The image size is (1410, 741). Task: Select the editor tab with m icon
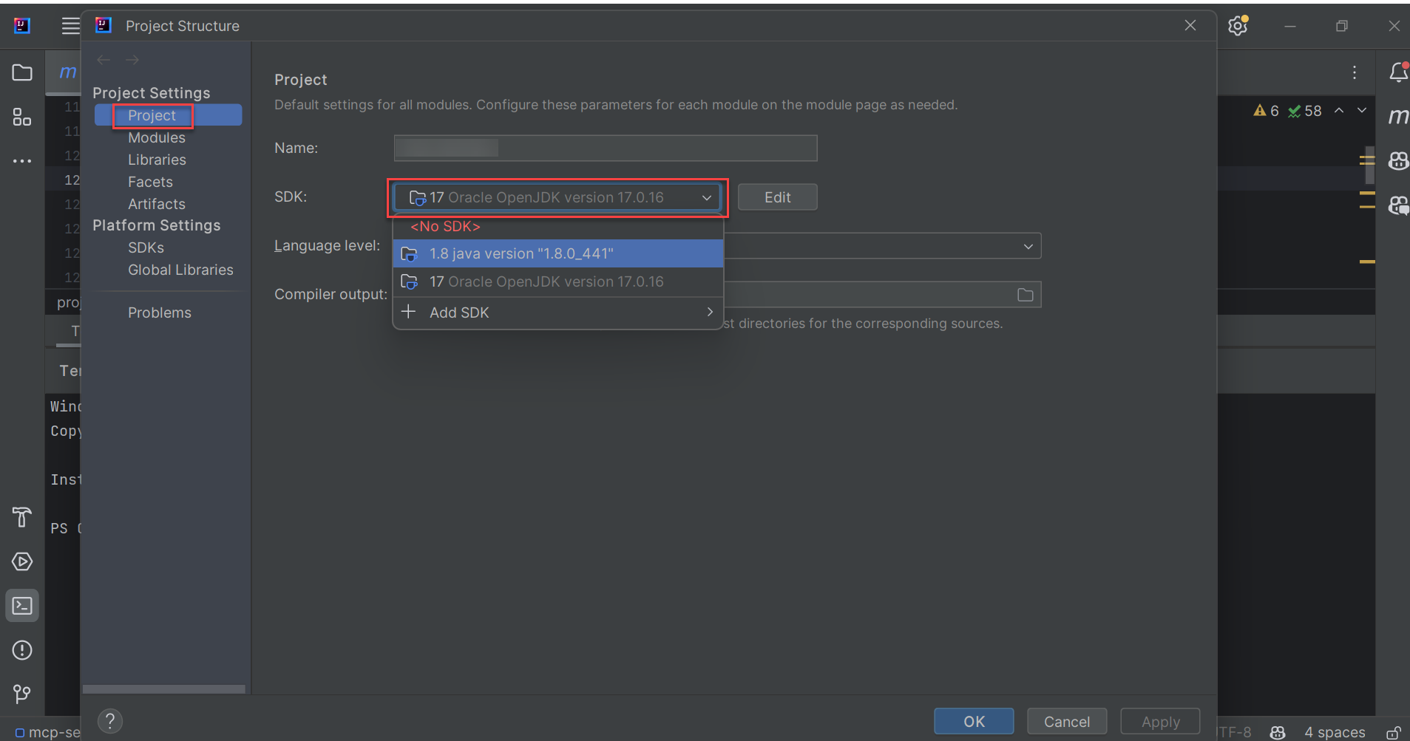click(67, 72)
